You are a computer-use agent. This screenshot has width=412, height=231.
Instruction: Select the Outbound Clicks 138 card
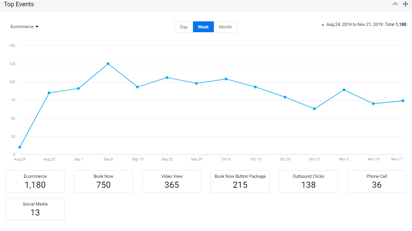309,182
